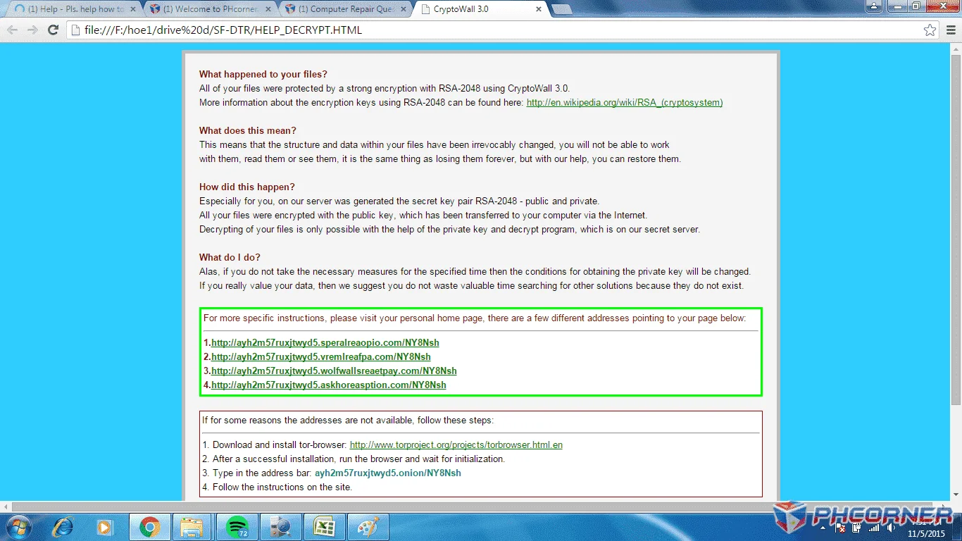The image size is (962, 541).
Task: Click the 'What happened to your files?' heading
Action: 263,75
